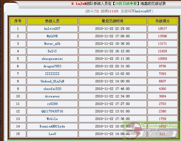Click the Mobile player name

pos(52,119)
